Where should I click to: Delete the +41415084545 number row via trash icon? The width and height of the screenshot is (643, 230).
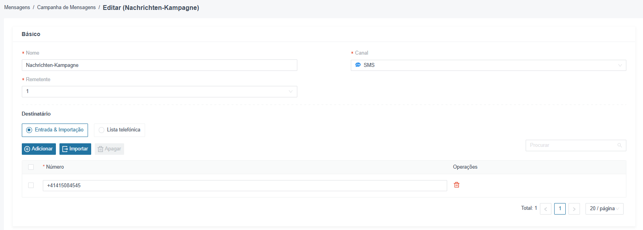(x=456, y=185)
